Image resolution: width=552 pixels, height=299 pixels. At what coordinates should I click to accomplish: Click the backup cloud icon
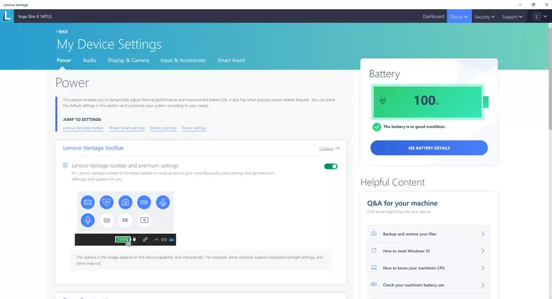click(x=374, y=233)
